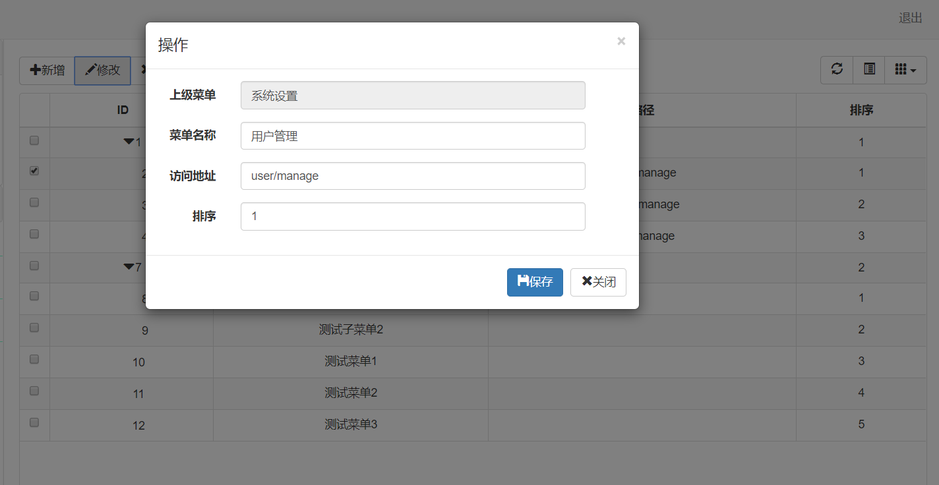Close the 操作 dialog with the × button
This screenshot has height=485, width=939.
click(x=621, y=40)
